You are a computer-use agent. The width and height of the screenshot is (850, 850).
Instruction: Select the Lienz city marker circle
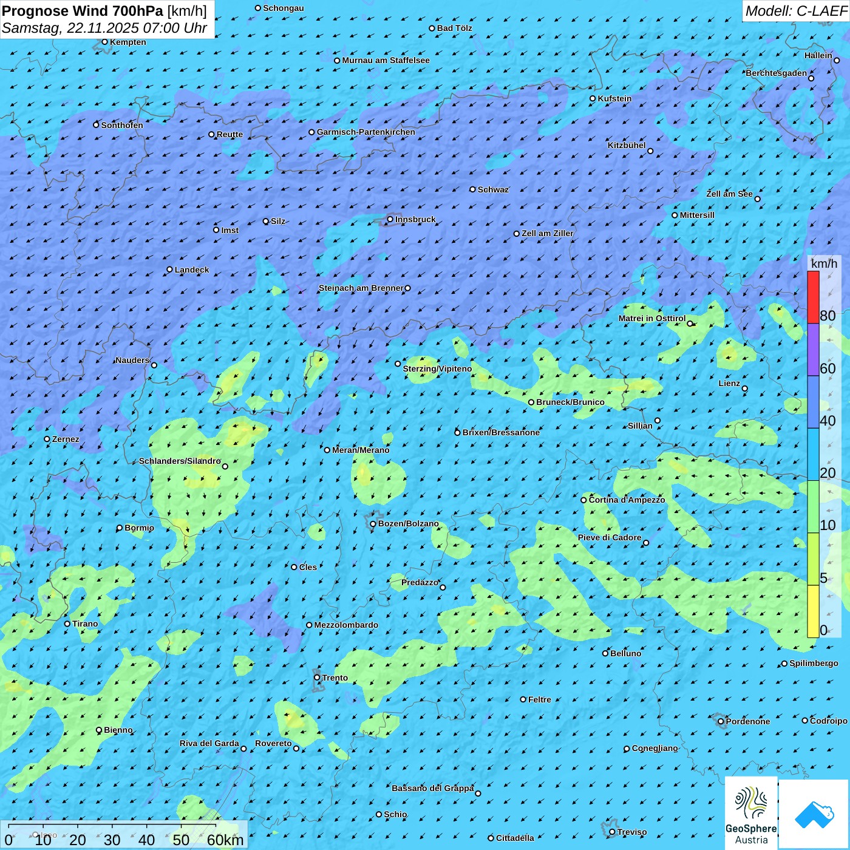click(x=745, y=389)
